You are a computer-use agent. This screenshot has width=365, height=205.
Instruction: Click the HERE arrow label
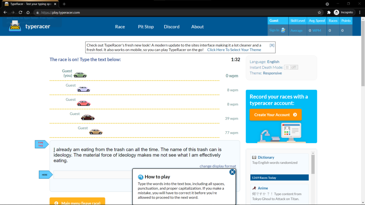46,175
